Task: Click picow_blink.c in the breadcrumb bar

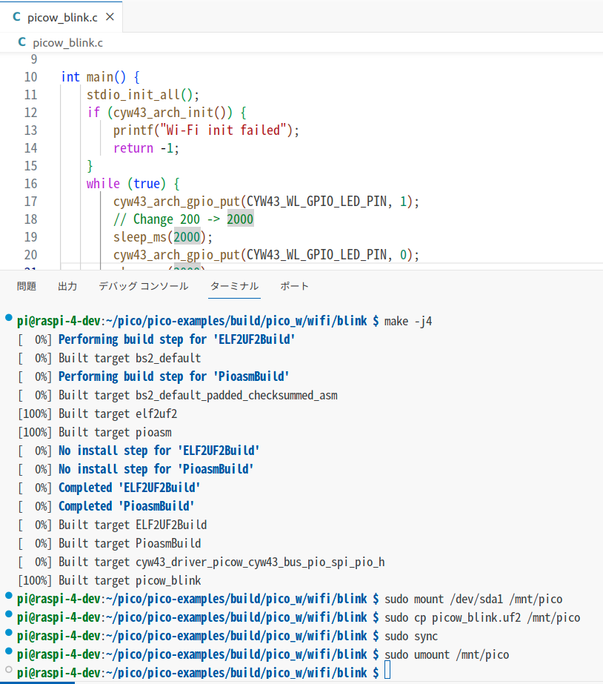Action: pyautogui.click(x=69, y=43)
